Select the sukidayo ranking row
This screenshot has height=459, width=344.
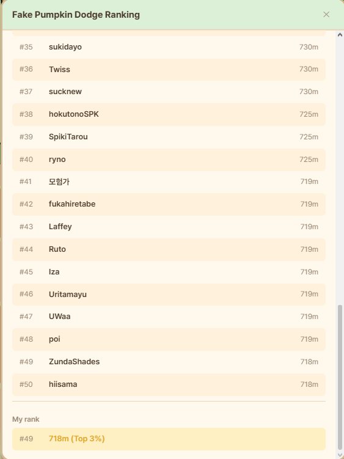(169, 47)
